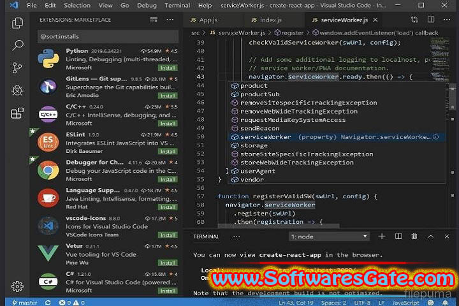
Task: Open the Manage gear icon
Action: coord(17,286)
